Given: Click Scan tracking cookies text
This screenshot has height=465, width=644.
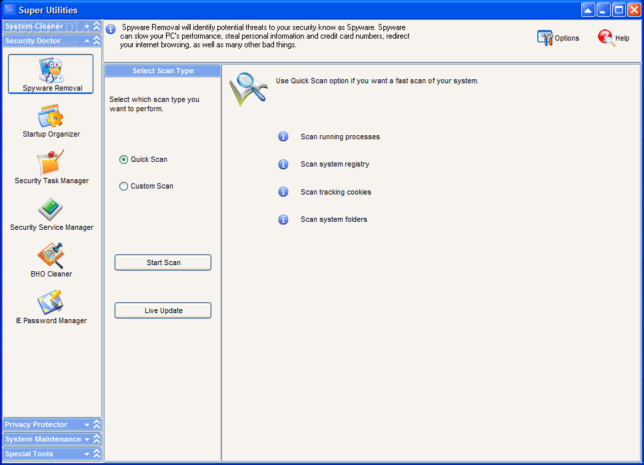Looking at the screenshot, I should pos(335,192).
